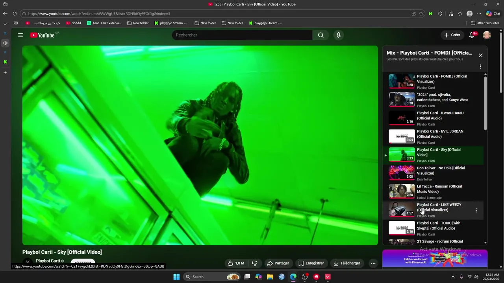Open the Azar : Chat Vidéo bookmark
This screenshot has height=283, width=504.
[104, 23]
